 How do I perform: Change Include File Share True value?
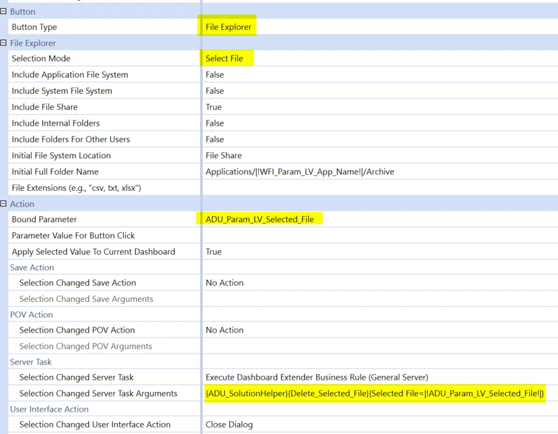pos(380,107)
